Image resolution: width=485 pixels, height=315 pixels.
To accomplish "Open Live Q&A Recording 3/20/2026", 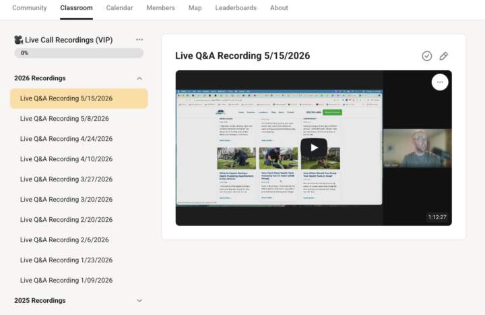I will coord(79,200).
